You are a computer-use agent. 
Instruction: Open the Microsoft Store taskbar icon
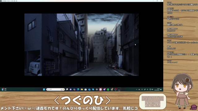coord(85,89)
